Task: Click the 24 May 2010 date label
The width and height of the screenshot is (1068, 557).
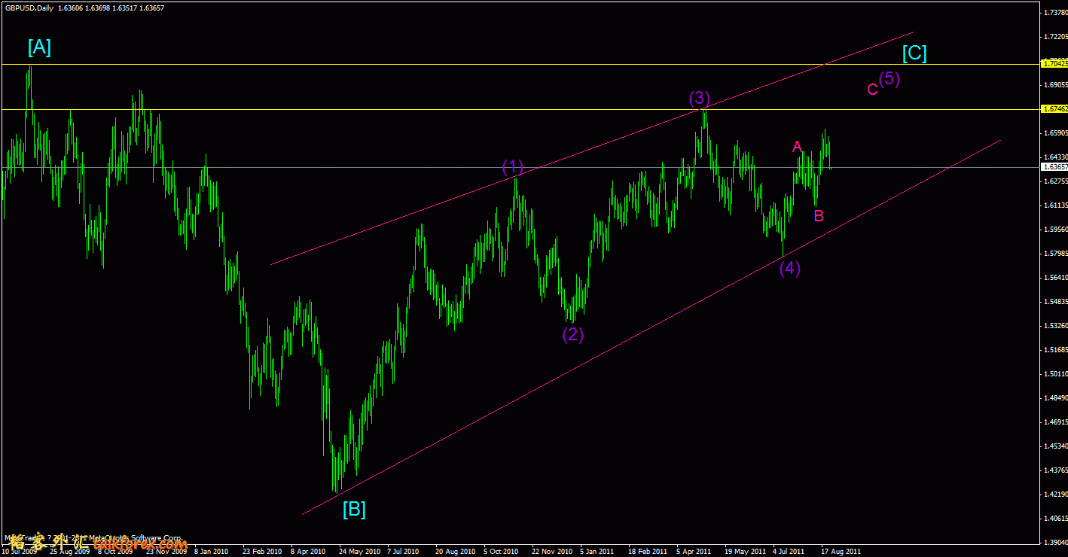Action: tap(359, 551)
